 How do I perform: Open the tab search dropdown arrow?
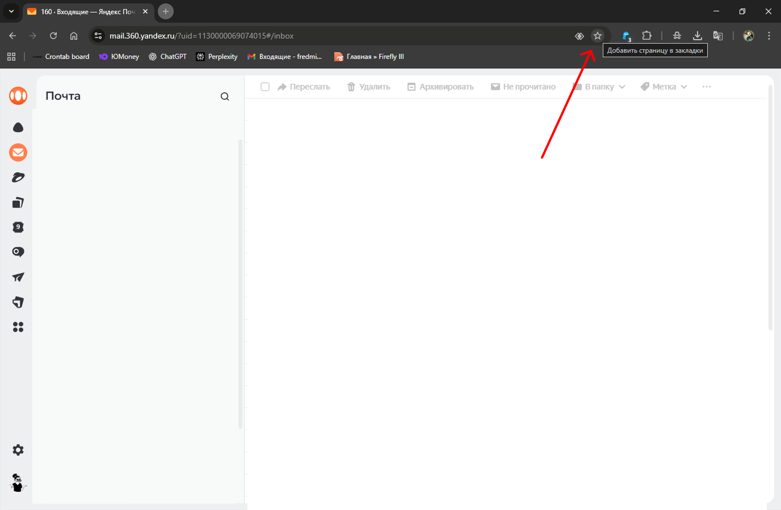[11, 11]
